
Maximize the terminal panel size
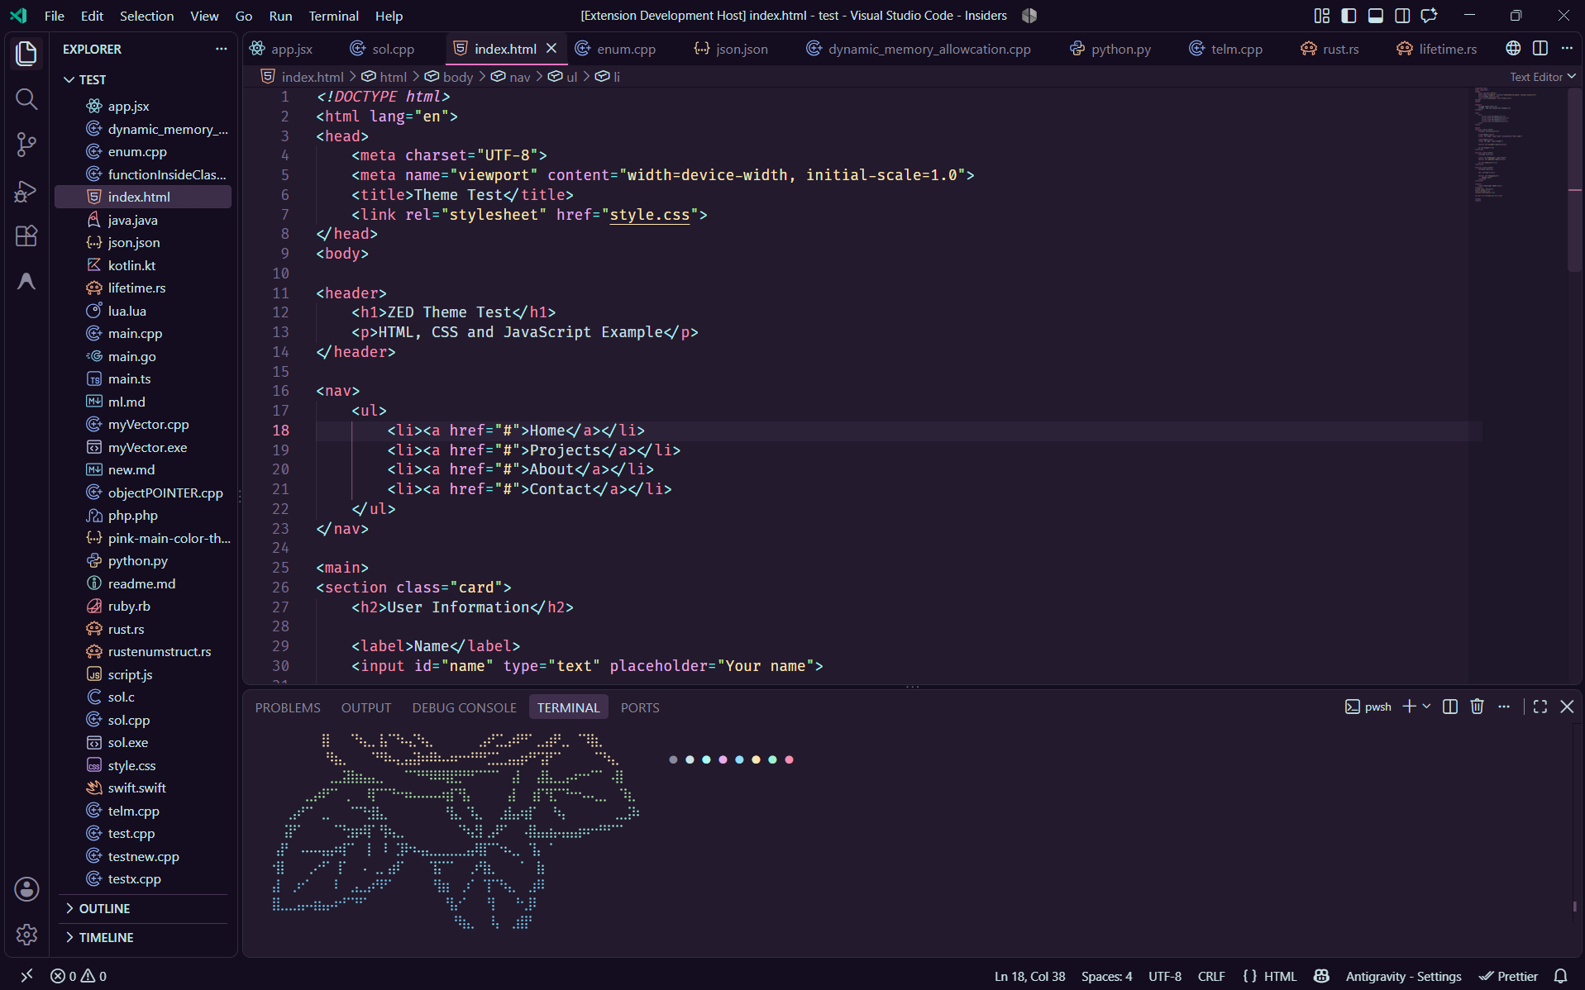(x=1540, y=707)
